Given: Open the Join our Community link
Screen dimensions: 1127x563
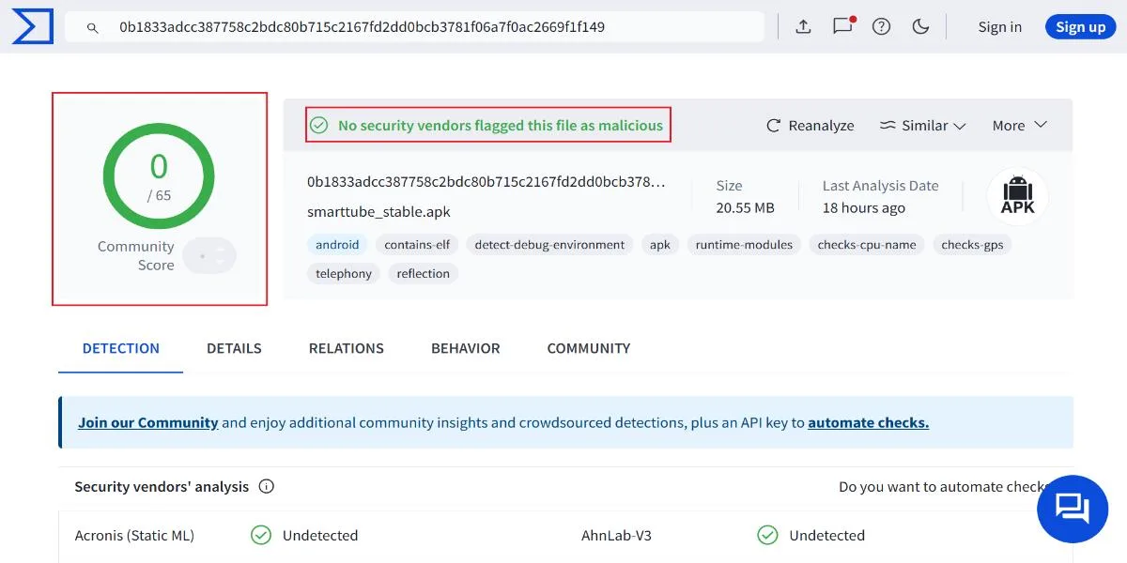Looking at the screenshot, I should 148,422.
